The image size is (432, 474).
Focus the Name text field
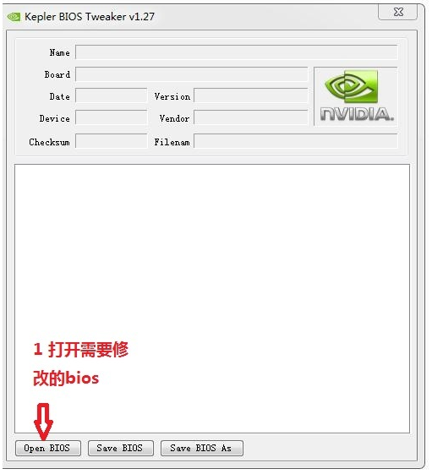pos(236,52)
